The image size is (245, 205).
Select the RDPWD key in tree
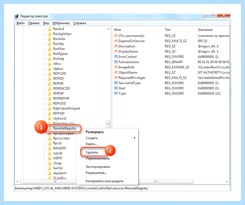tap(59, 113)
